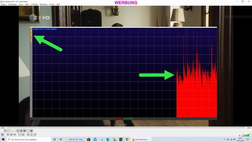Image resolution: width=252 pixels, height=142 pixels.
Task: Jump to previous media item
Action: click(x=8, y=135)
